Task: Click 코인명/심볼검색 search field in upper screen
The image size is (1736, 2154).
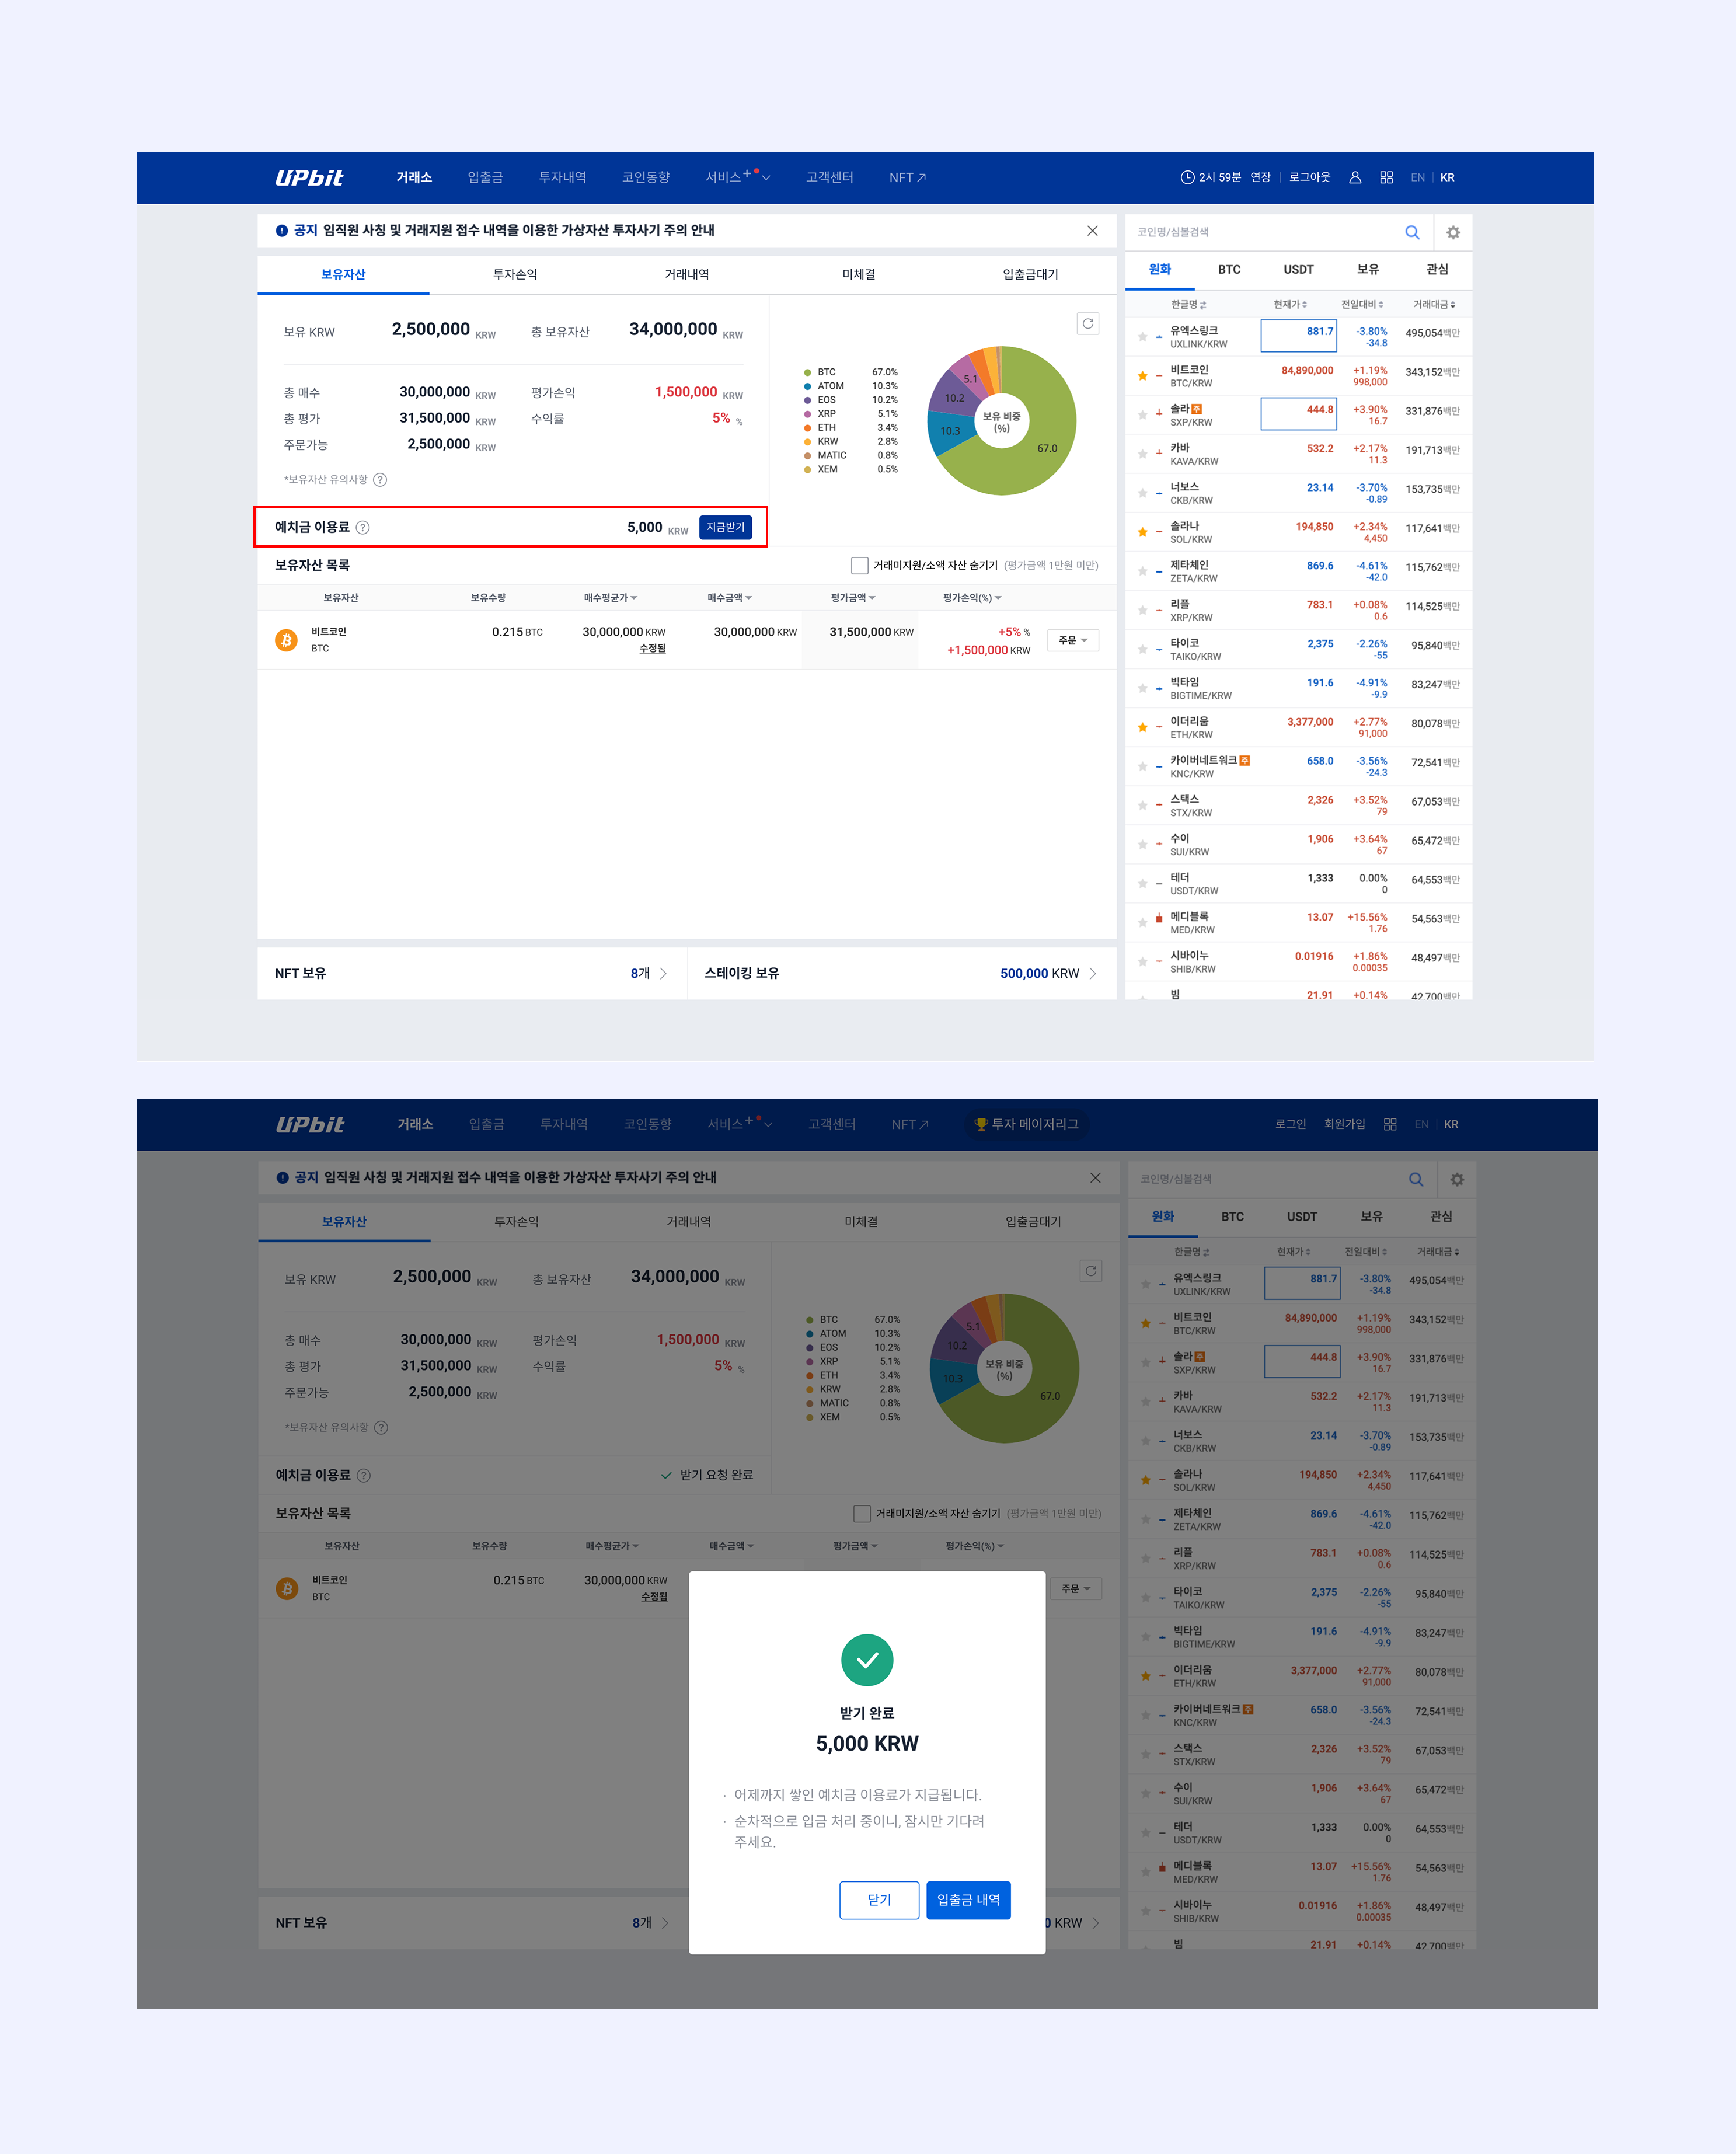Action: click(x=1263, y=232)
